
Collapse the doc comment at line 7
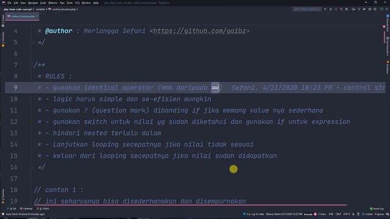click(x=31, y=65)
